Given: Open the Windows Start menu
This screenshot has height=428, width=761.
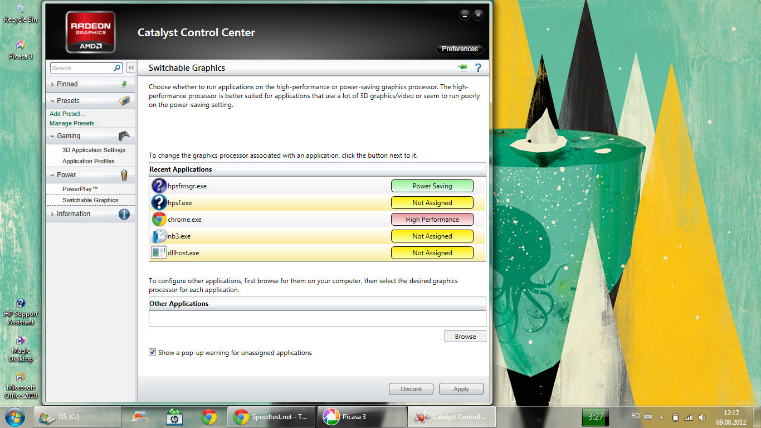Looking at the screenshot, I should click(x=14, y=417).
